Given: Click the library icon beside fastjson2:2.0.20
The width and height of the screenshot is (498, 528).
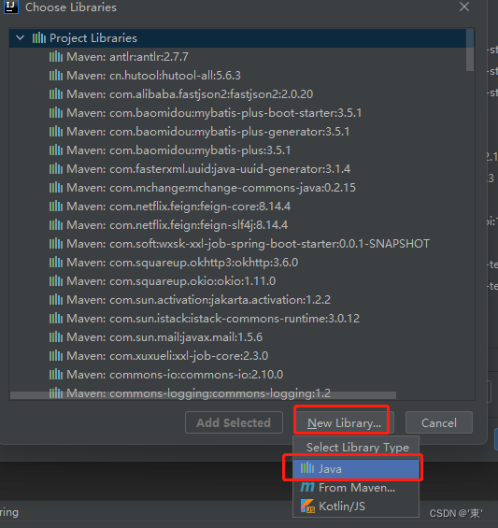Looking at the screenshot, I should 56,94.
